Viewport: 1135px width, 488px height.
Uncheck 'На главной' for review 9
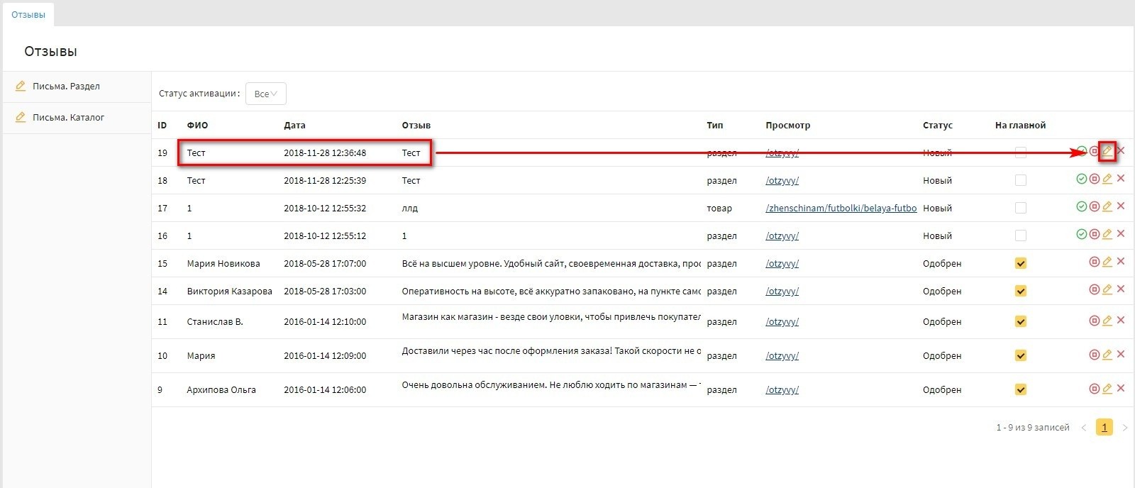[1020, 389]
